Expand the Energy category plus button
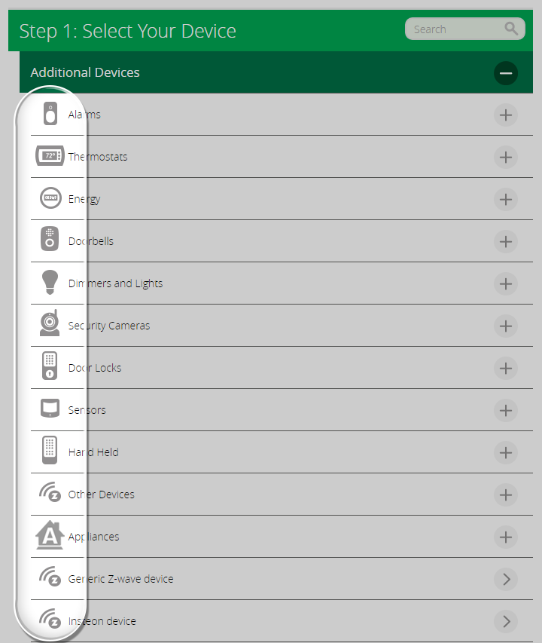 pos(506,199)
